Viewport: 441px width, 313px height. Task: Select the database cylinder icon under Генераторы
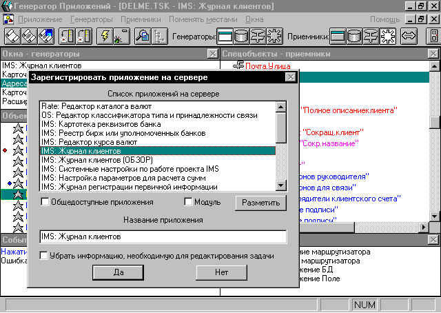(243, 36)
